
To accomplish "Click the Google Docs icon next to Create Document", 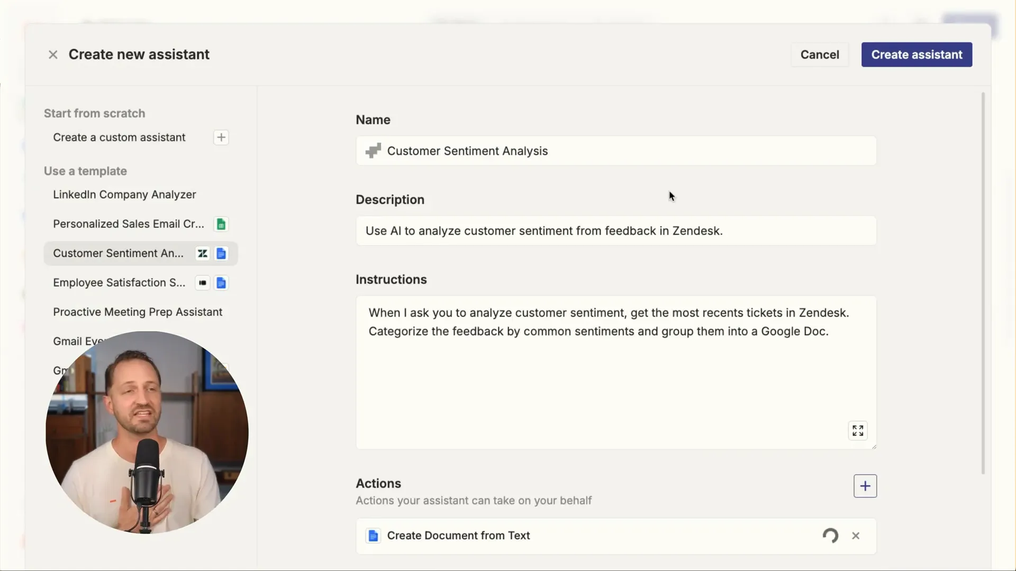I will click(x=373, y=536).
